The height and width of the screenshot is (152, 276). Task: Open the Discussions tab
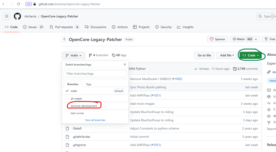tap(95, 27)
